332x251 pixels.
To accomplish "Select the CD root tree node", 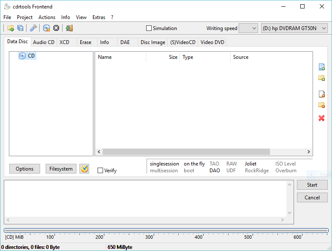I will [31, 56].
